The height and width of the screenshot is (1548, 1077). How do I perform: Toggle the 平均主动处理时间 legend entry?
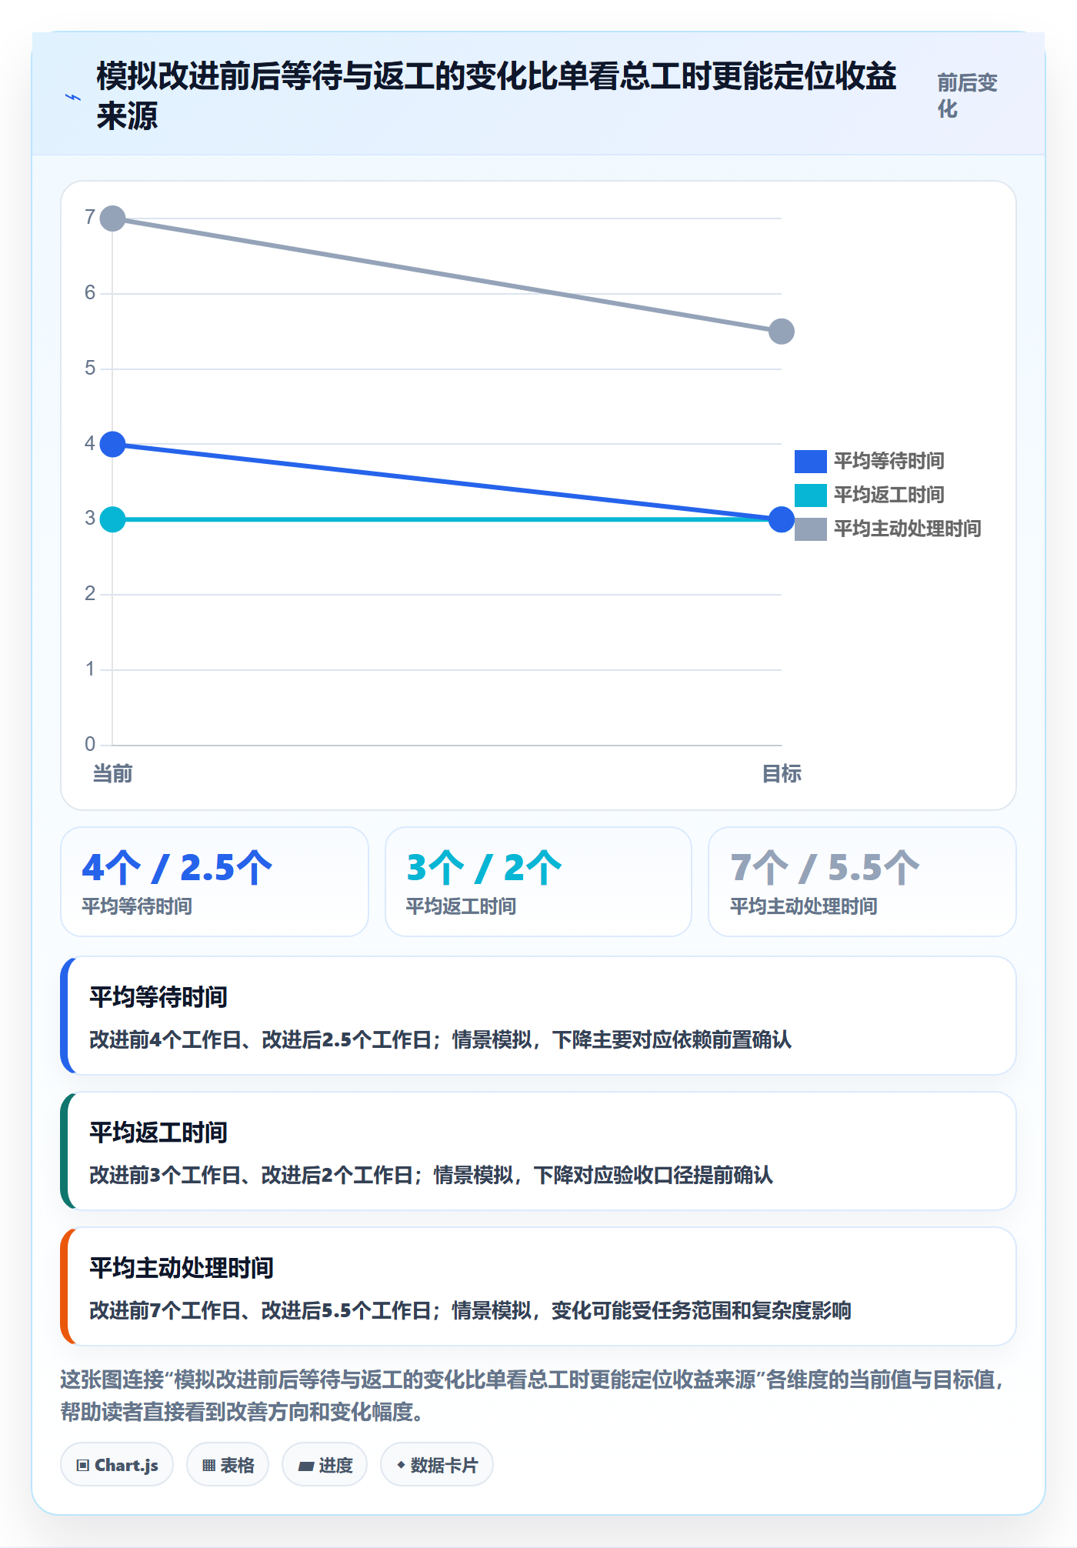(888, 529)
